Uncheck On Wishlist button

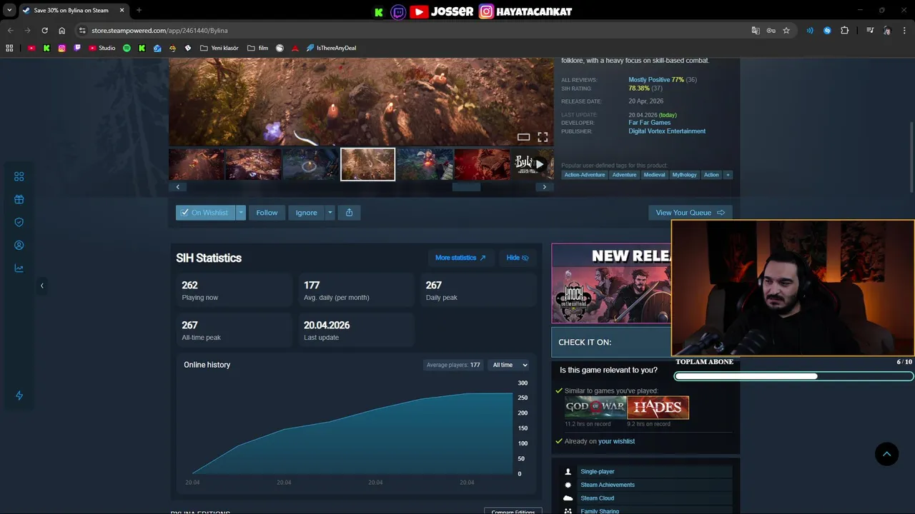(x=205, y=212)
